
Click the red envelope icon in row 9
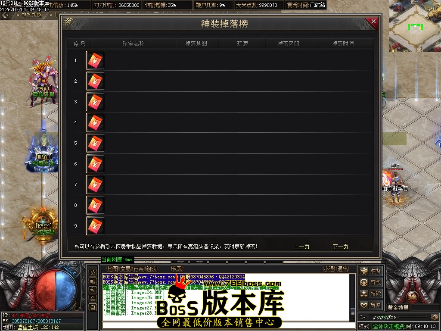pos(95,226)
